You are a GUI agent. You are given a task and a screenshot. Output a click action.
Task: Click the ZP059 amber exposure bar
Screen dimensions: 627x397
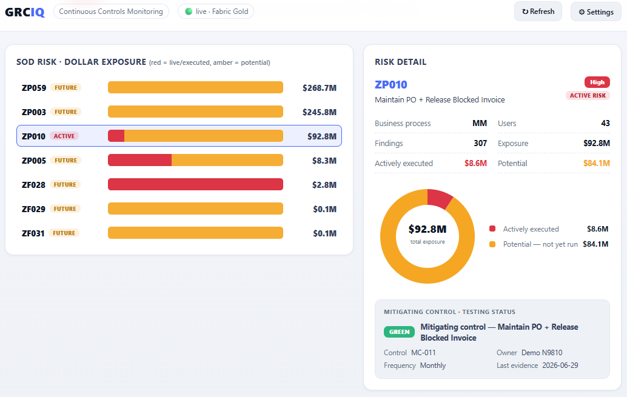click(x=195, y=87)
